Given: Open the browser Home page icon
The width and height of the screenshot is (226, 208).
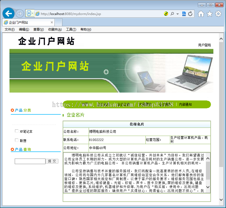Looking at the screenshot, I should [200, 14].
